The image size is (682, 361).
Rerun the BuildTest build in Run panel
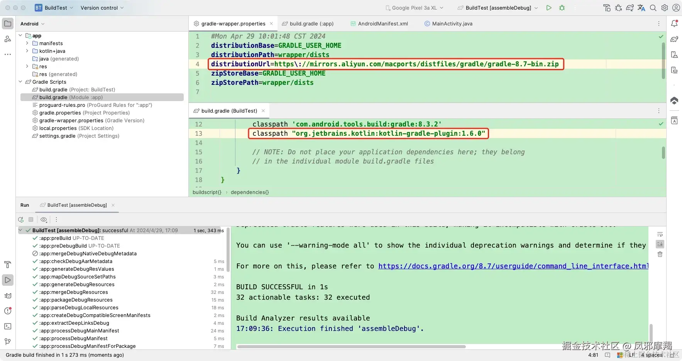pos(21,219)
